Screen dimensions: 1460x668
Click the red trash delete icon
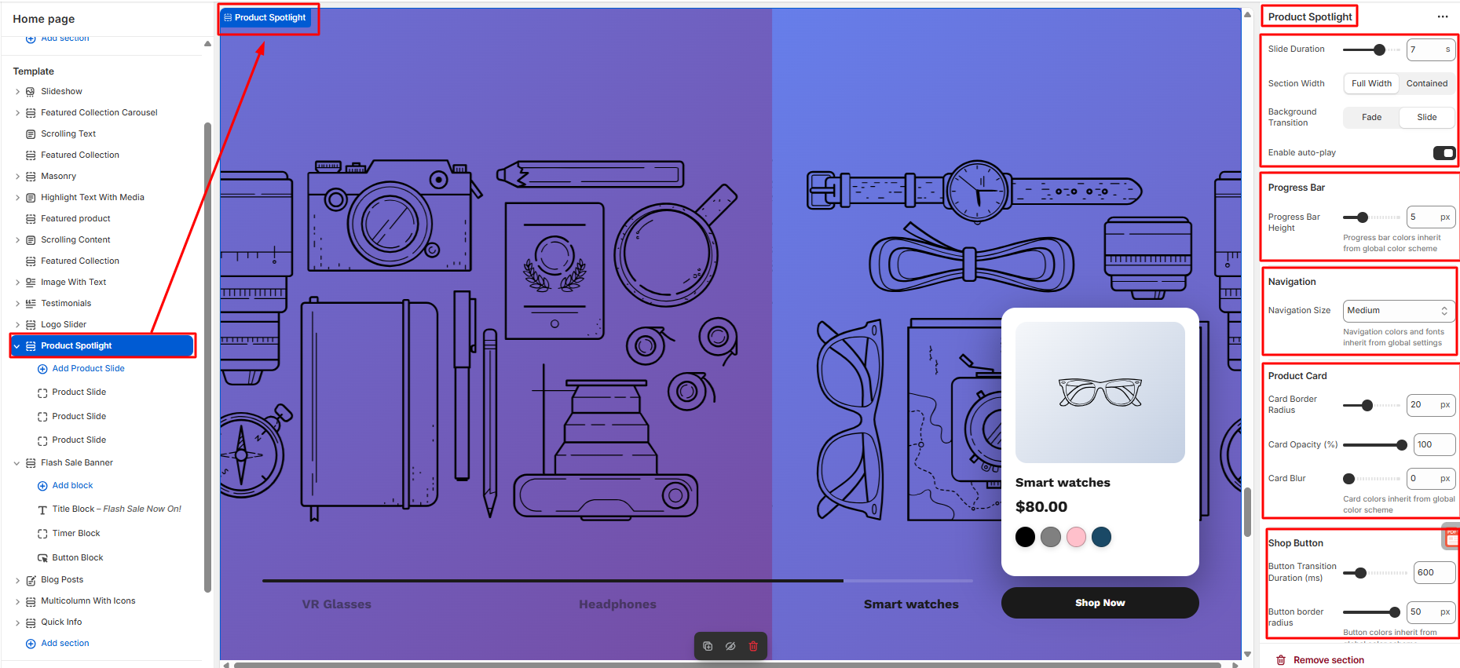click(x=753, y=646)
